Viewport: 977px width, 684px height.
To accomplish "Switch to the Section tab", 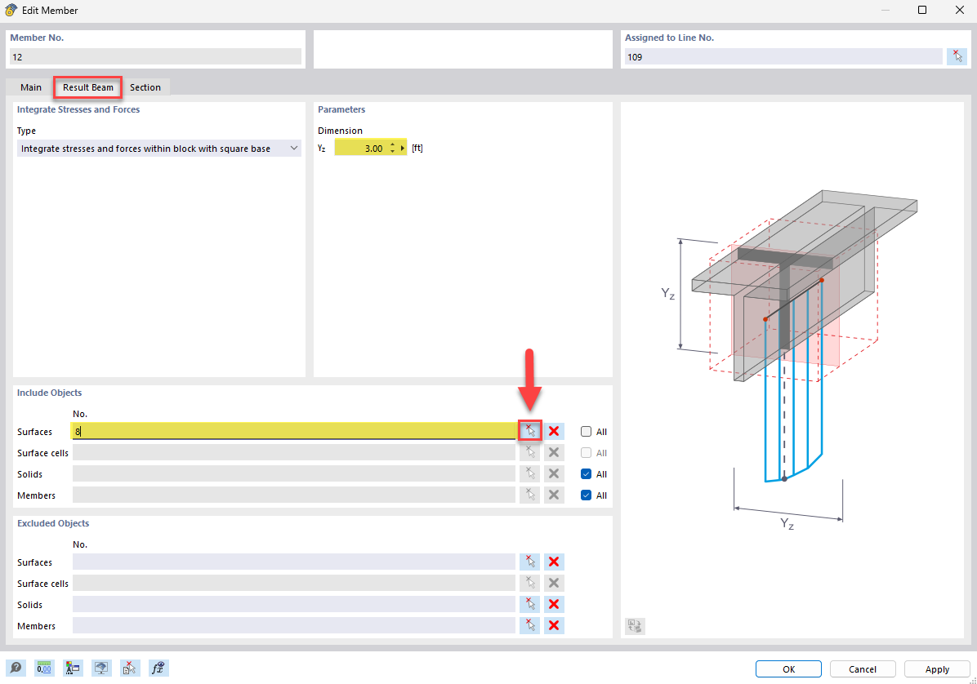I will tap(145, 87).
